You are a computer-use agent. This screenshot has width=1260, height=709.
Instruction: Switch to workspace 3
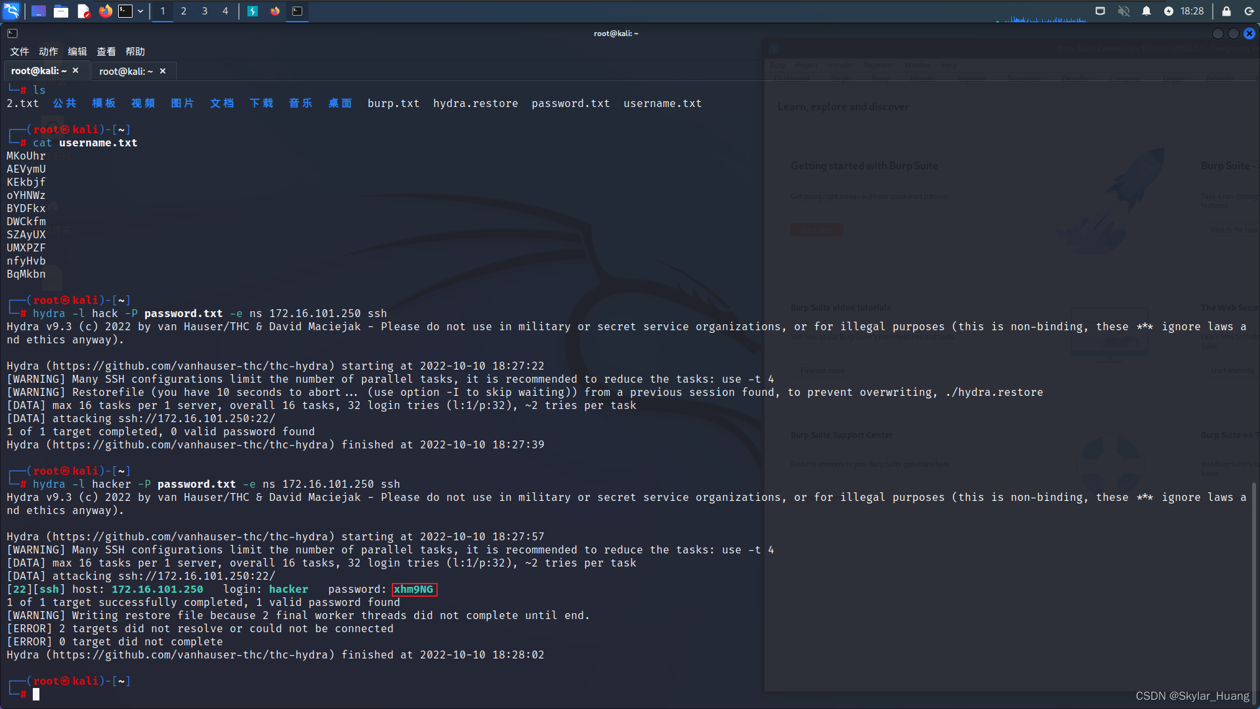(x=205, y=11)
